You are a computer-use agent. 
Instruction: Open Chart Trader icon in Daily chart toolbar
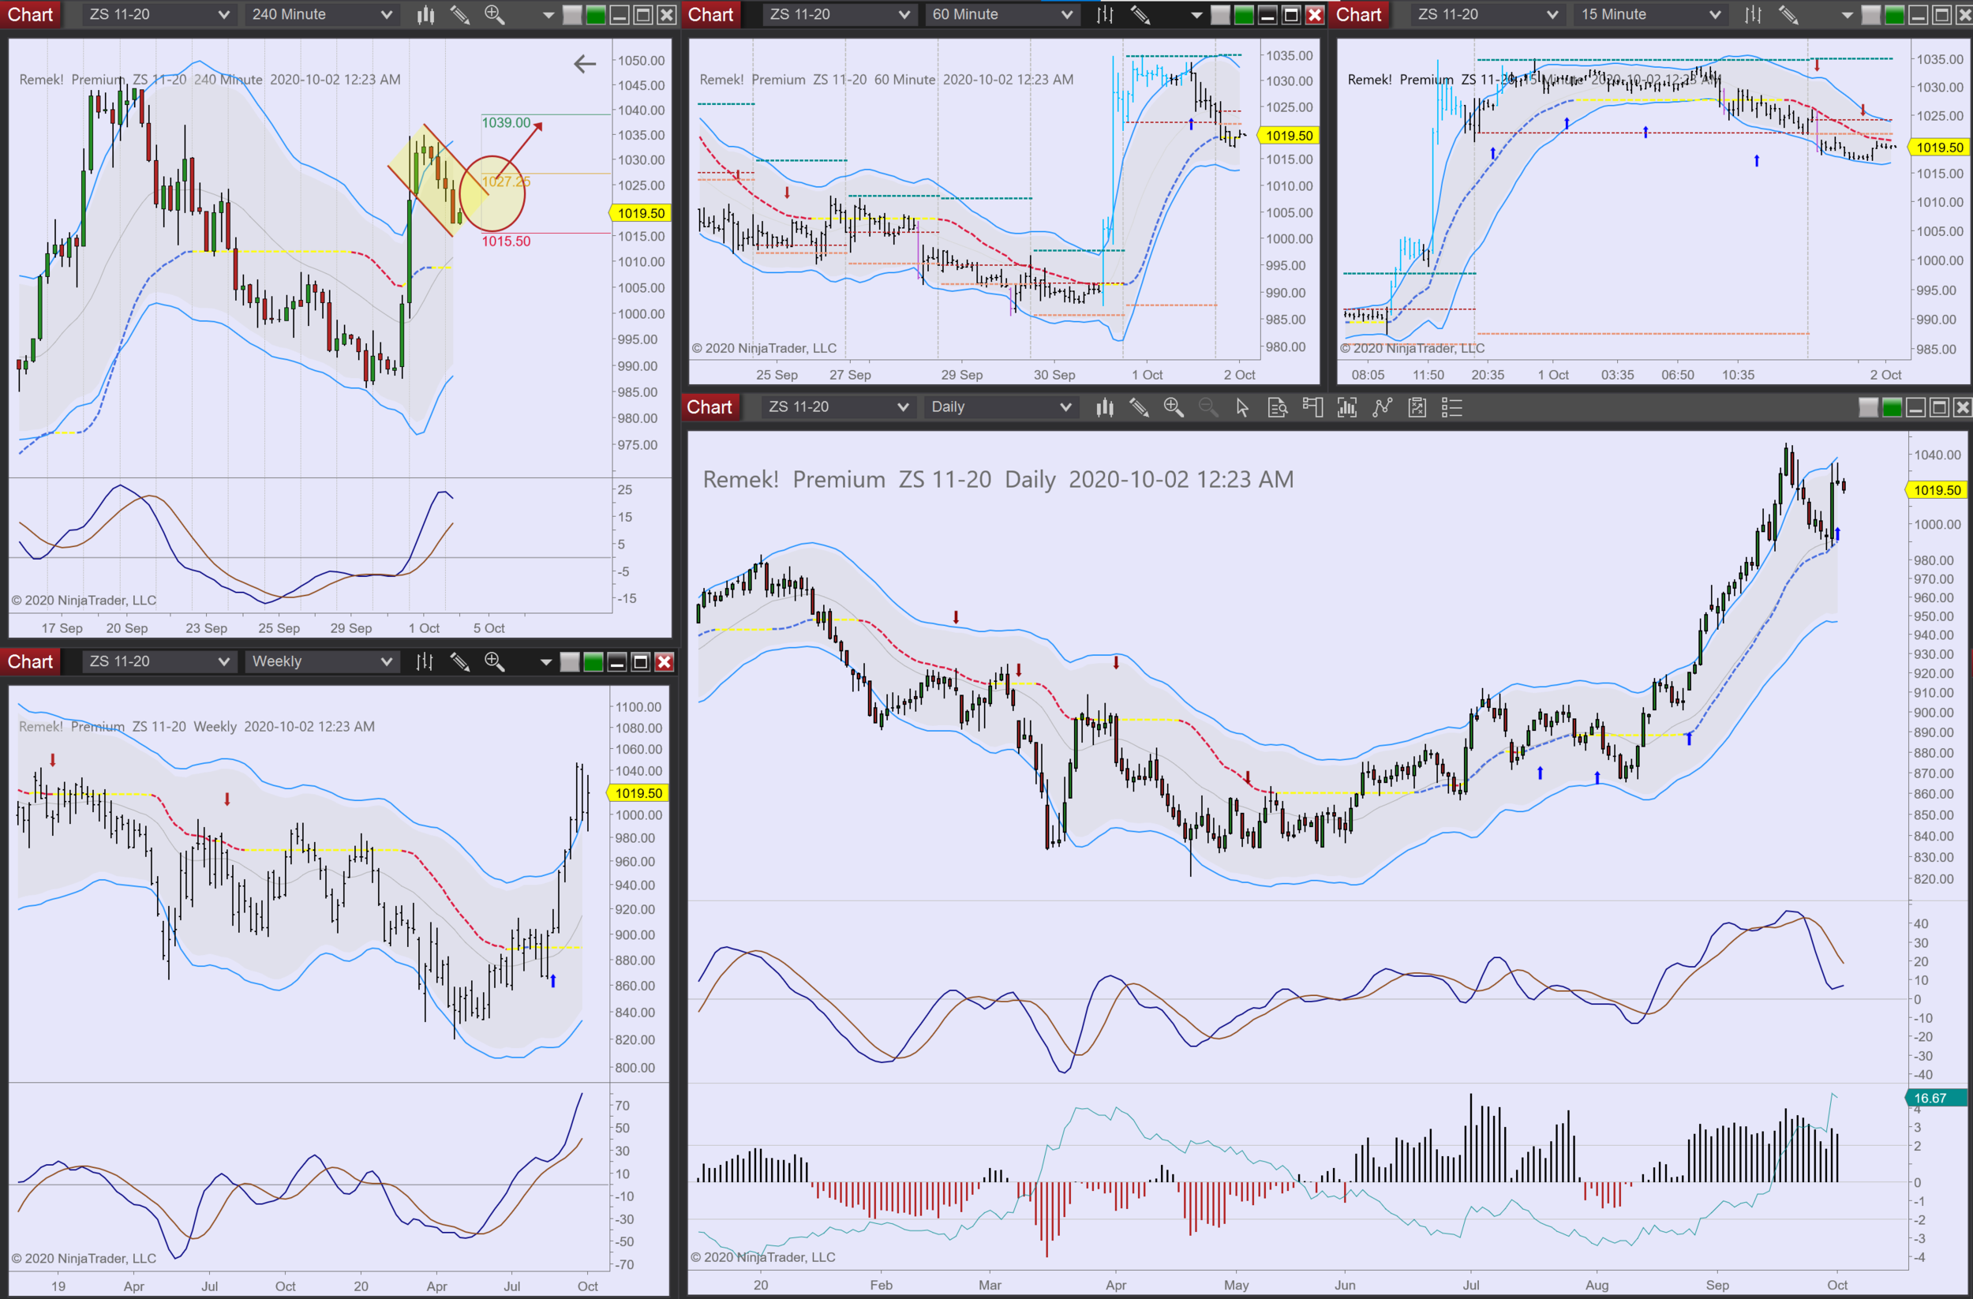pyautogui.click(x=1312, y=408)
